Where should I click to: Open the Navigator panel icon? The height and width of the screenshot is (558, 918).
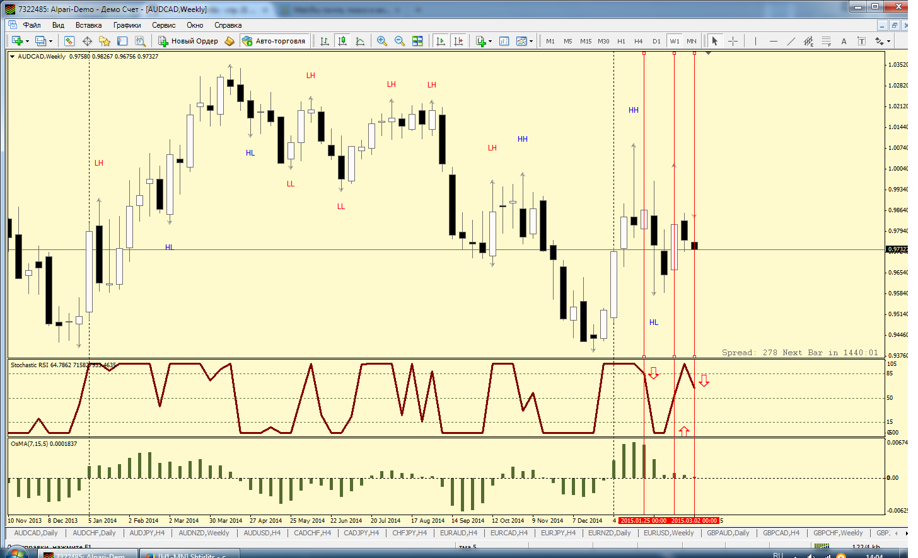click(x=105, y=41)
